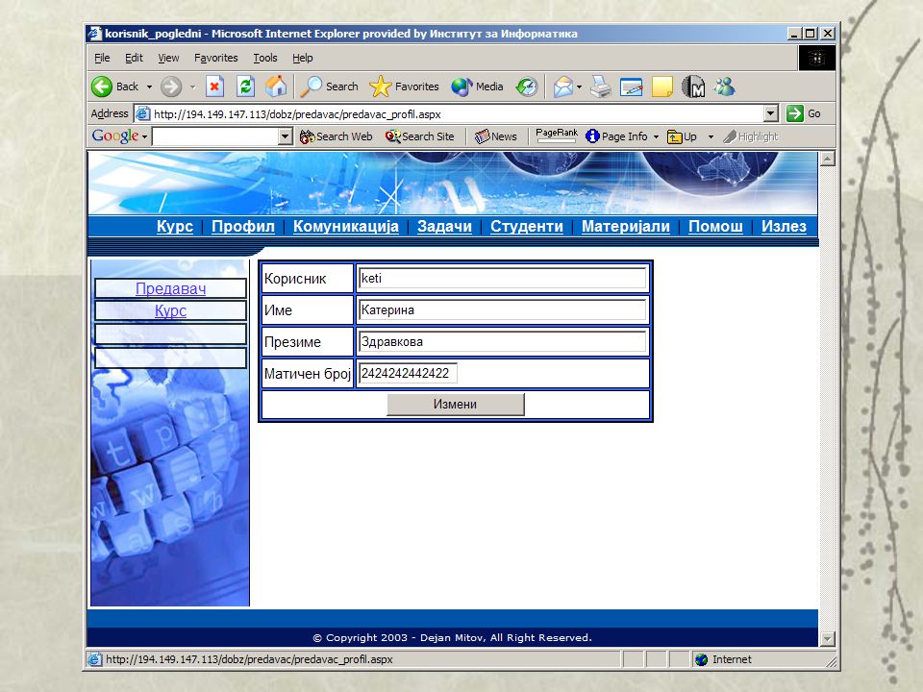Image resolution: width=923 pixels, height=692 pixels.
Task: Expand the Back button history dropdown
Action: coord(150,87)
